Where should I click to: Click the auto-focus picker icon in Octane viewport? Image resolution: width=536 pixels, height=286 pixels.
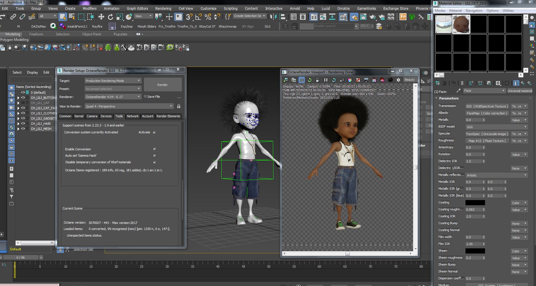pos(342,80)
